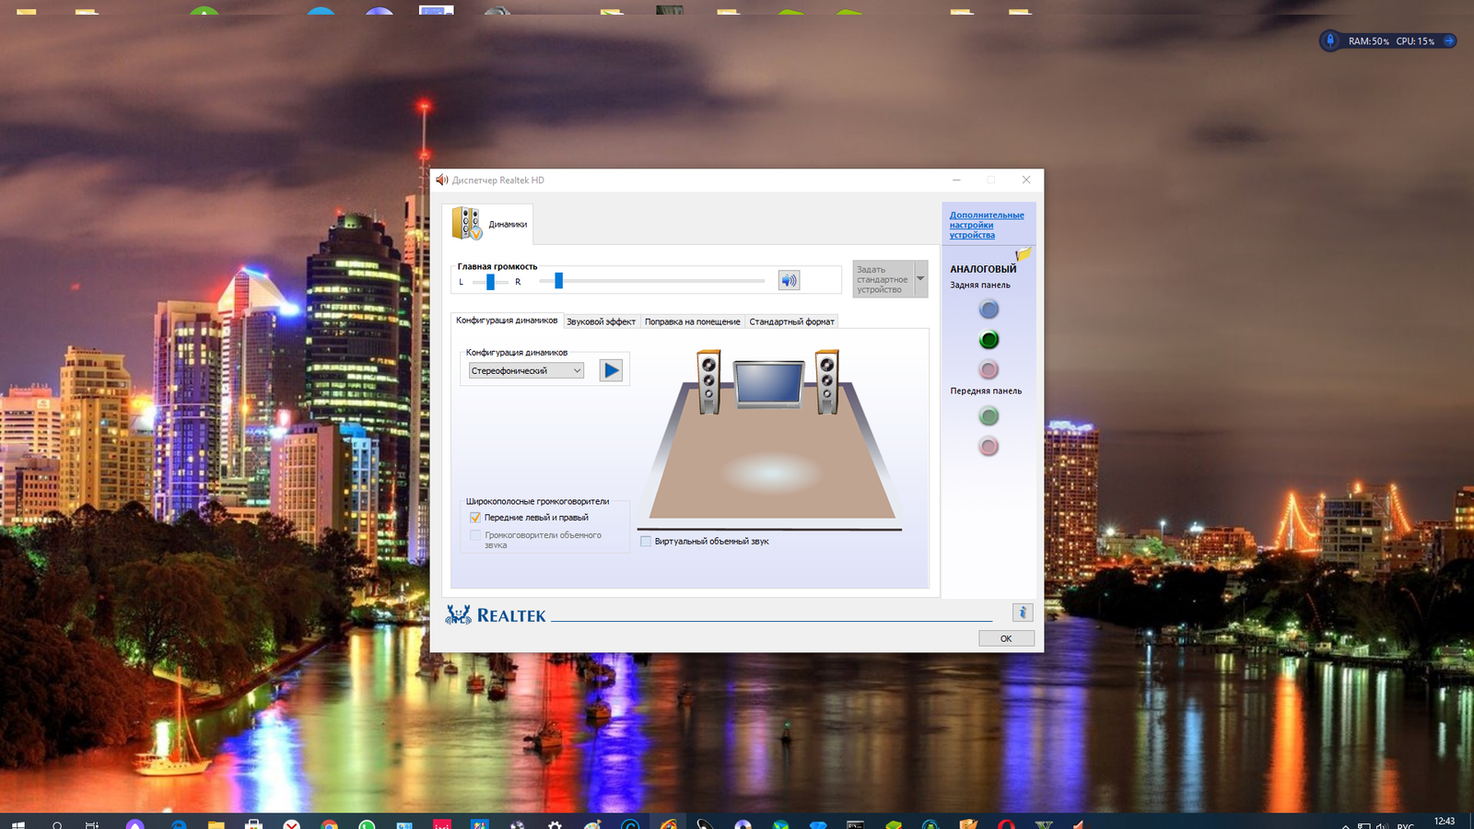This screenshot has width=1474, height=829.
Task: Open the yellow folder connector settings icon
Action: 1023,254
